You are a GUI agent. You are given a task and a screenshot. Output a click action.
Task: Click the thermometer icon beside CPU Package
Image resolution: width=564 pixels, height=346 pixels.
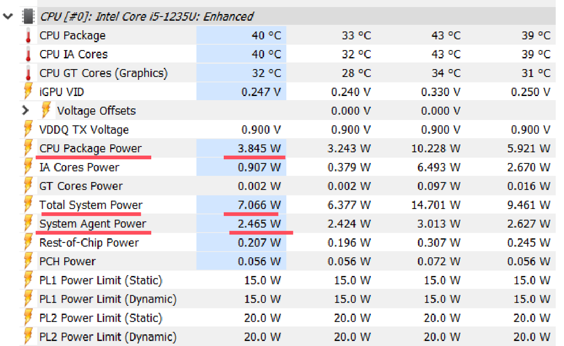click(28, 36)
